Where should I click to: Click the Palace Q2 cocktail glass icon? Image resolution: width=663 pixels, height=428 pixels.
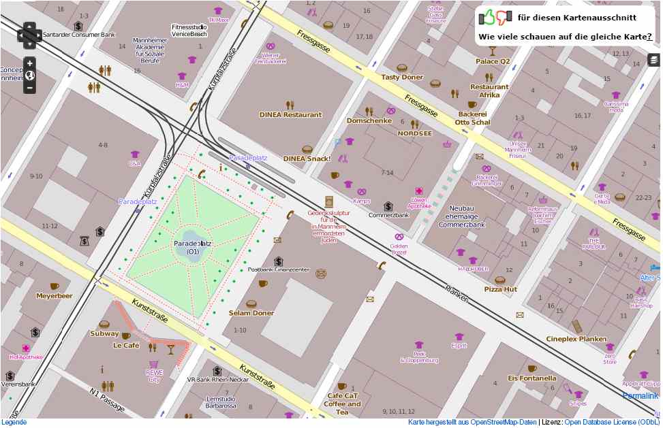pos(492,51)
